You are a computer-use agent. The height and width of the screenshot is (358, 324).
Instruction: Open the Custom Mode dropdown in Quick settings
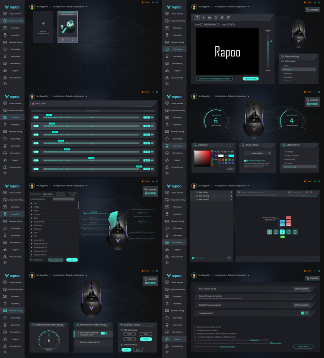click(x=257, y=153)
